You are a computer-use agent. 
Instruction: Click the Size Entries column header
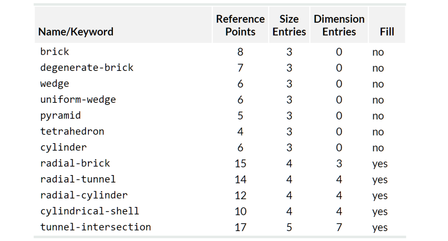pyautogui.click(x=289, y=25)
